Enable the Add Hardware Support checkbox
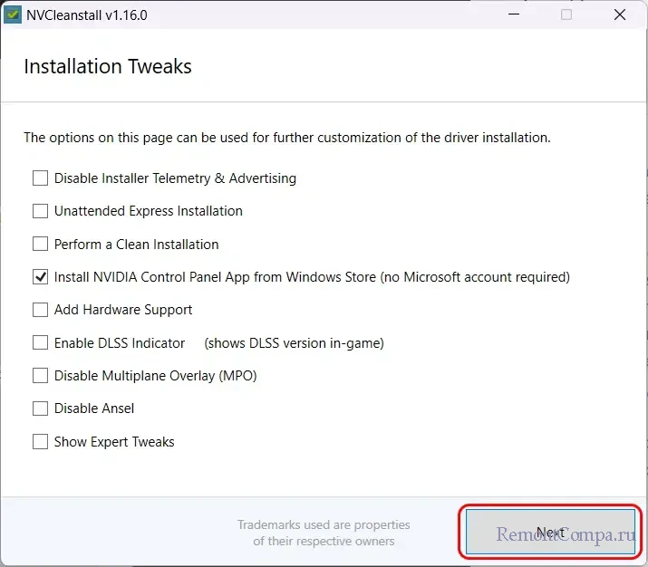Image resolution: width=648 pixels, height=567 pixels. [40, 310]
